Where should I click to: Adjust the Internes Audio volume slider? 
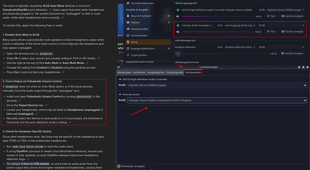coord(217,31)
